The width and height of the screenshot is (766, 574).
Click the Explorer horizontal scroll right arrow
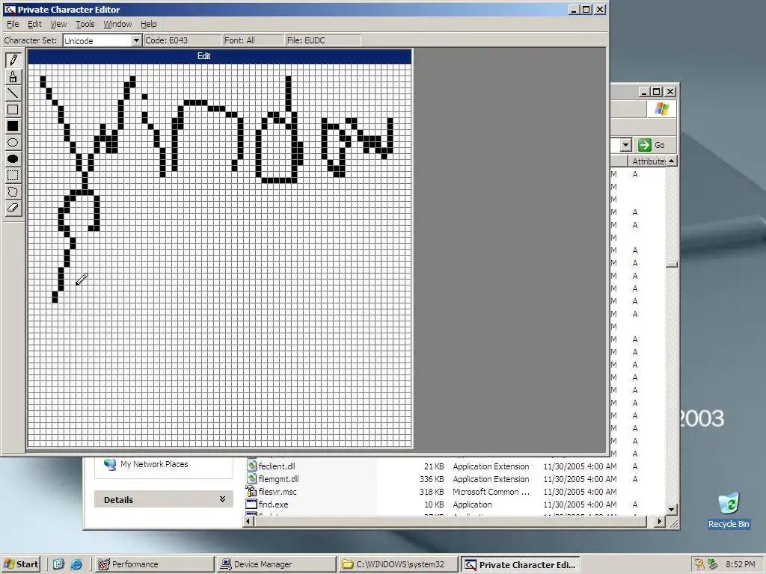click(x=660, y=521)
